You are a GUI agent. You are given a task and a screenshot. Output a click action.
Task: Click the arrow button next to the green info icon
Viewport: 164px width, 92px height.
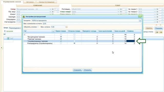[x=12, y=39]
